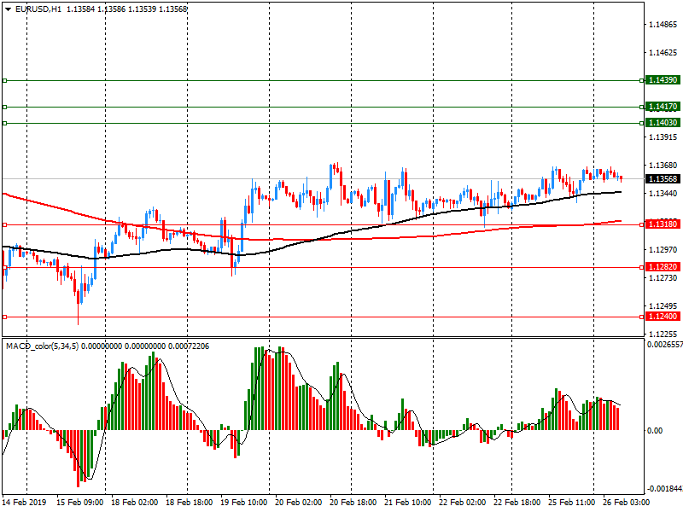Viewport: 683px width, 512px height.
Task: Click the green 1.14030 level price tag
Action: pyautogui.click(x=663, y=123)
